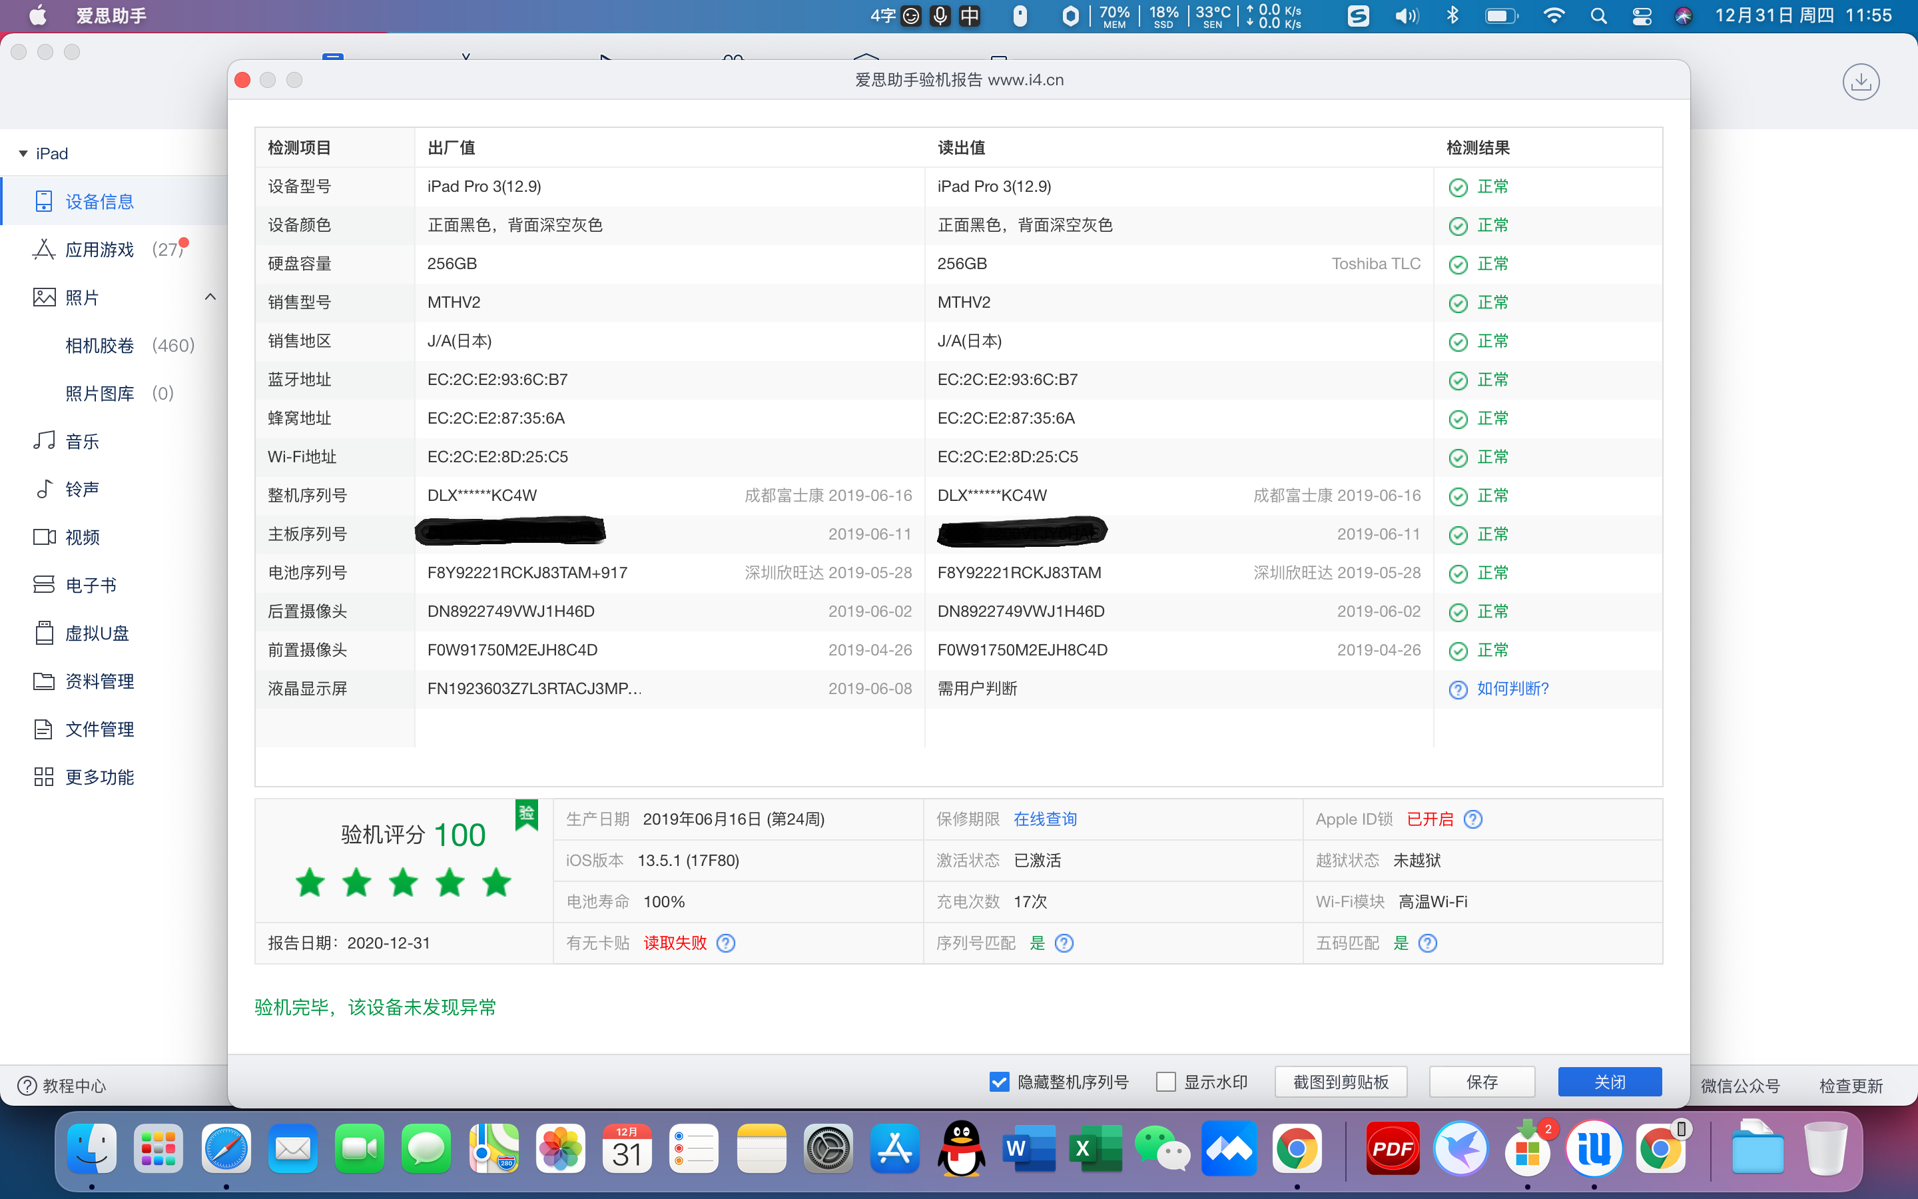This screenshot has height=1199, width=1918.
Task: Open 铃声 section in the sidebar
Action: coord(114,490)
